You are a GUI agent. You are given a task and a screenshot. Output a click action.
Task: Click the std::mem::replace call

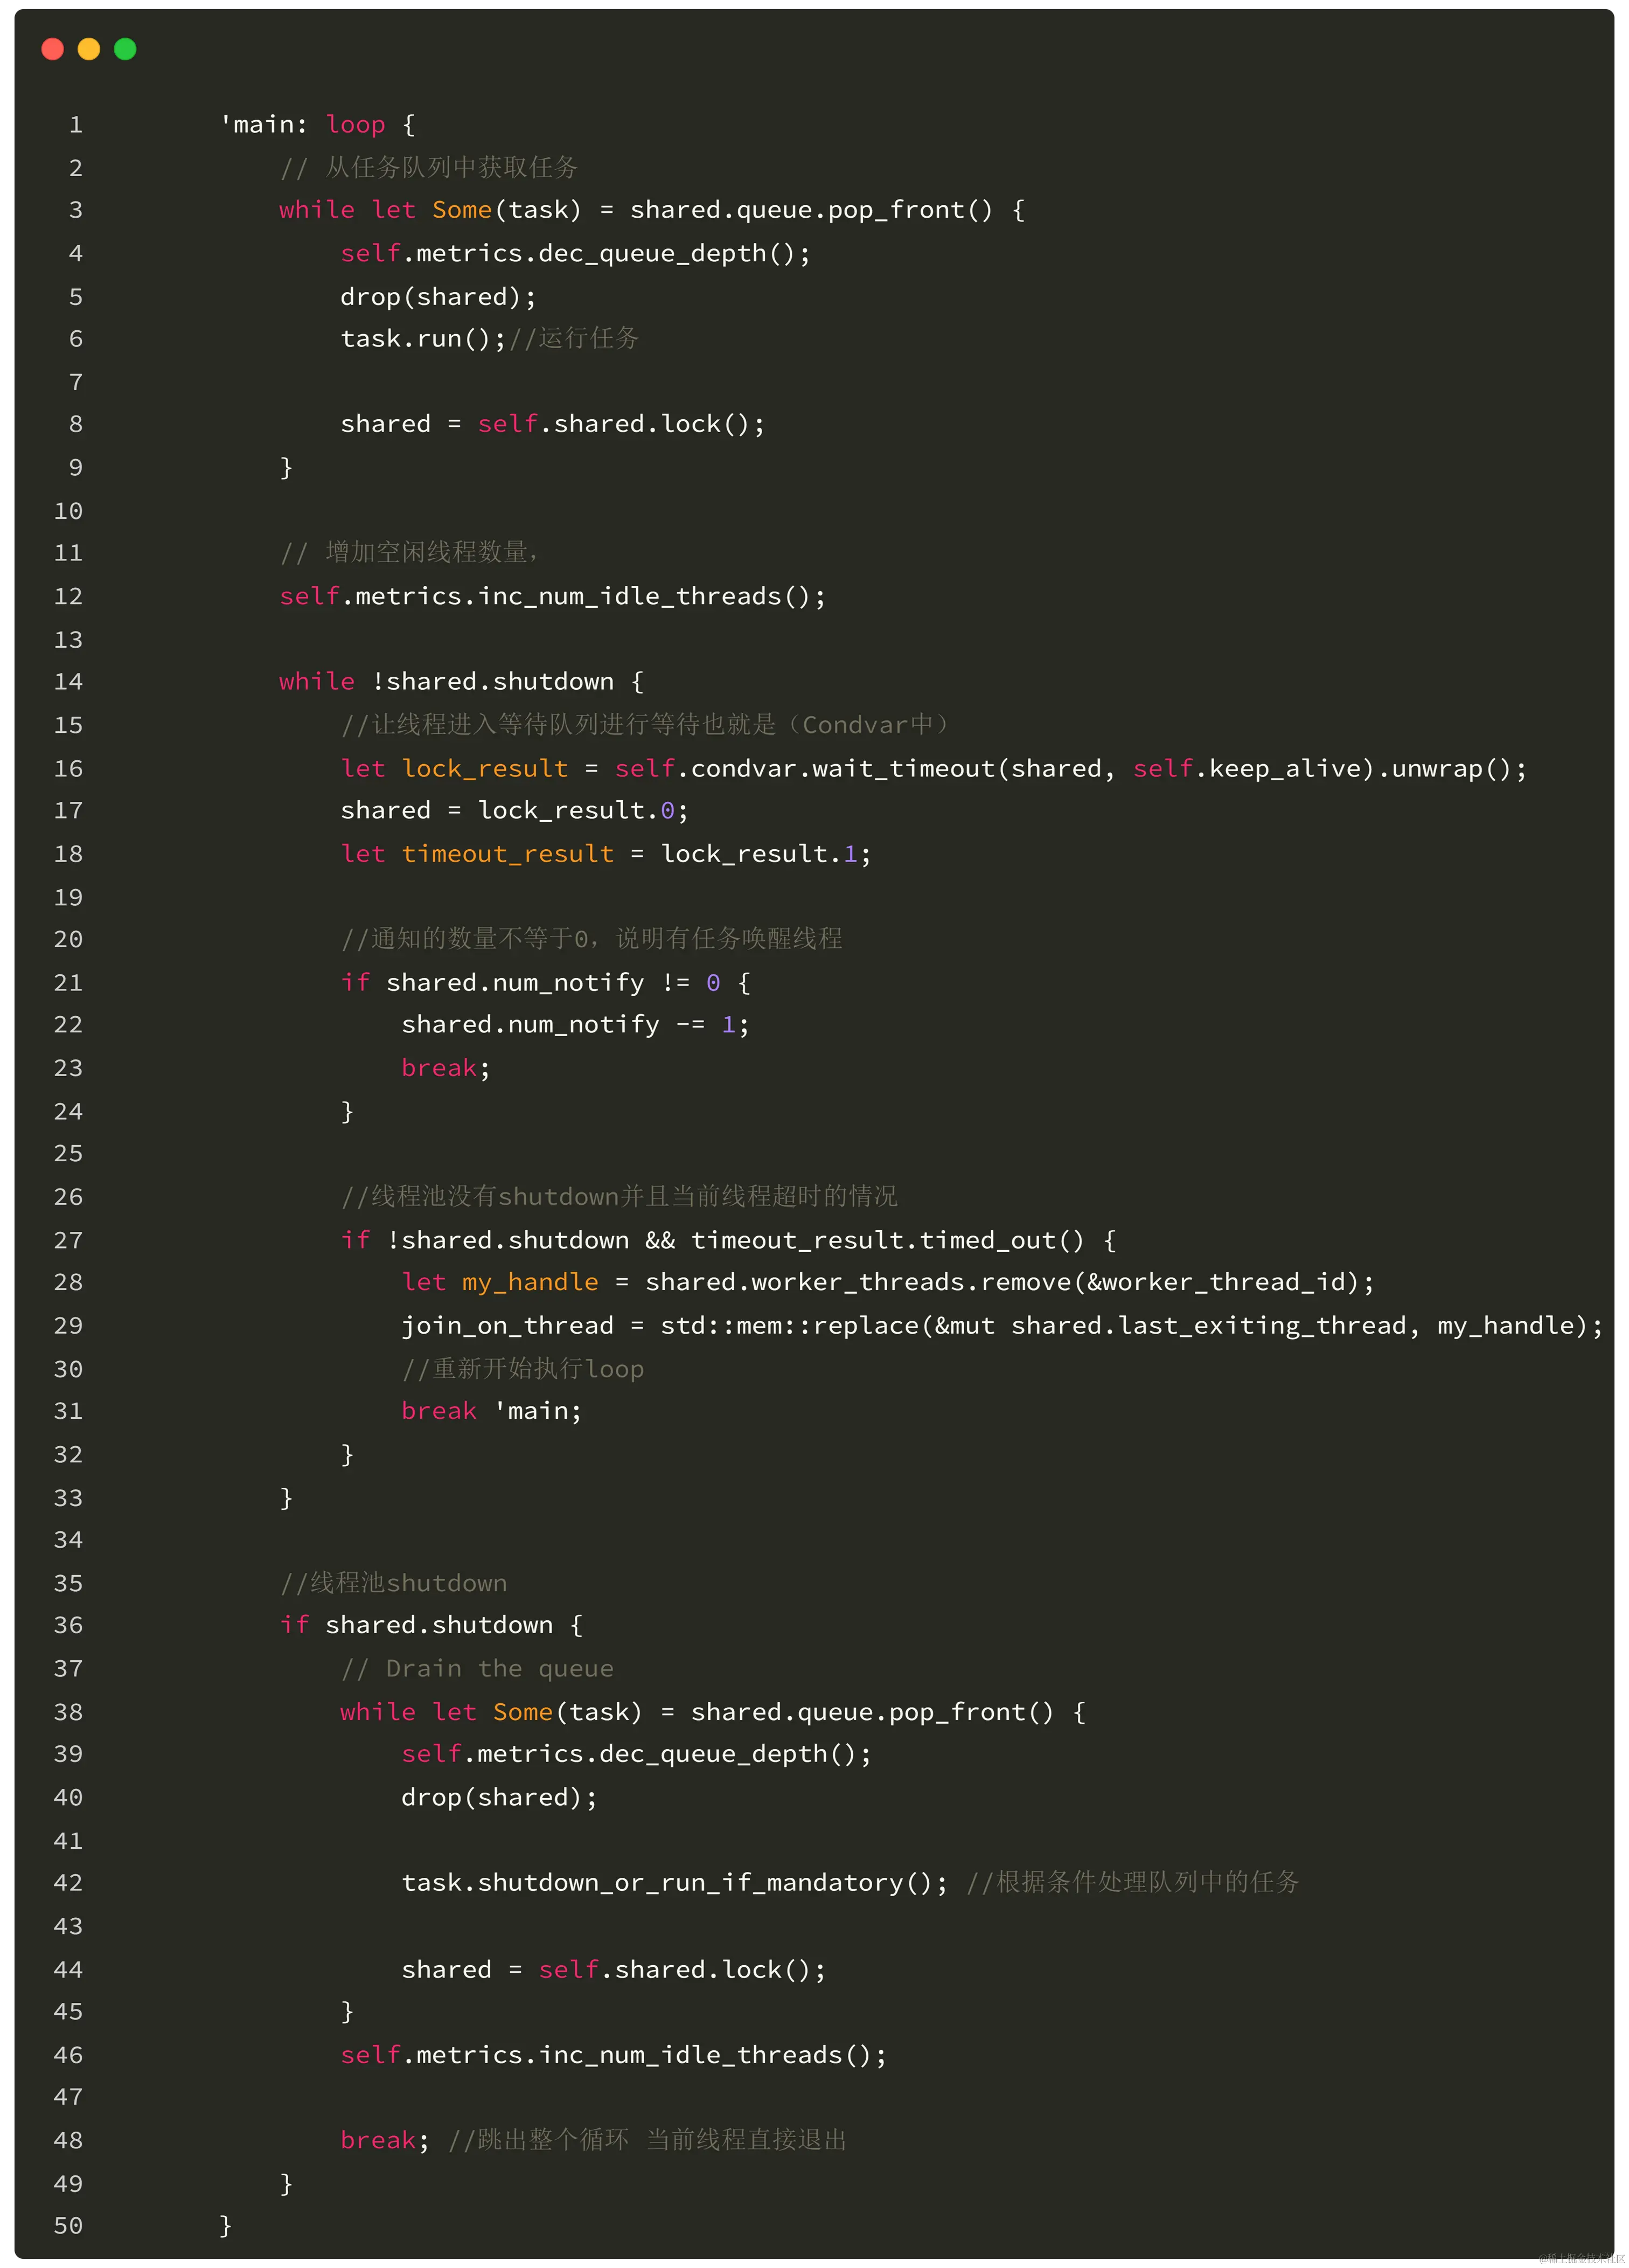pos(790,1326)
